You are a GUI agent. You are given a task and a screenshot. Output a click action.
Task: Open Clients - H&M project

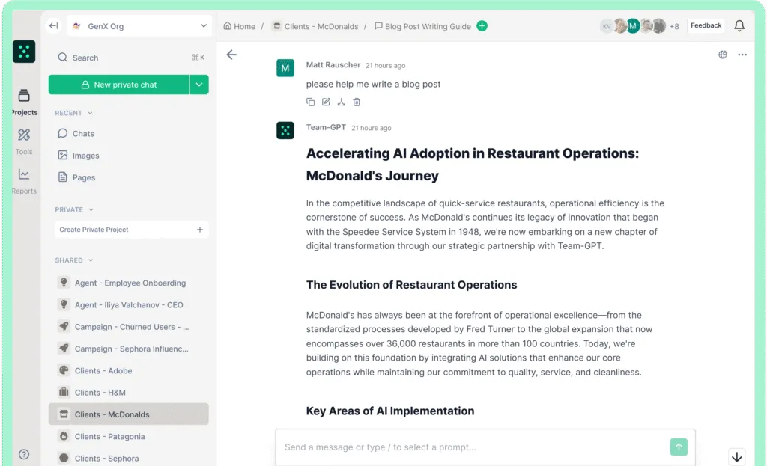pos(129,393)
